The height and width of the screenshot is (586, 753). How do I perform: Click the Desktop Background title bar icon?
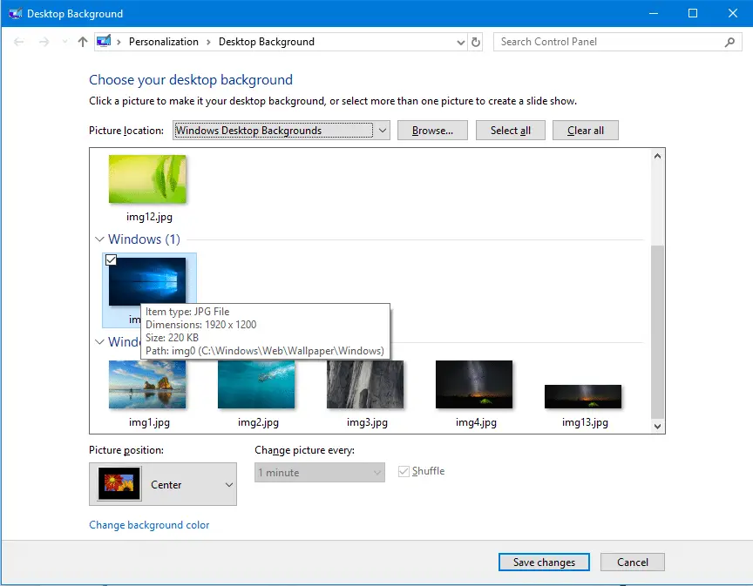15,13
